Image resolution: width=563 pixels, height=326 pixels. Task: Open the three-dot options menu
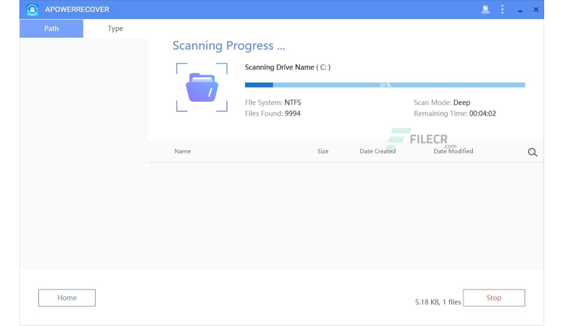click(x=502, y=9)
